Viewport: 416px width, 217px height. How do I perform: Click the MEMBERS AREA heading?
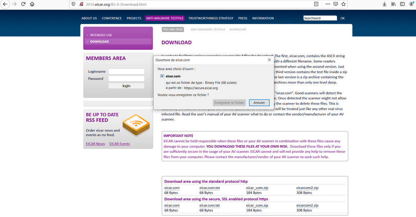click(x=106, y=59)
